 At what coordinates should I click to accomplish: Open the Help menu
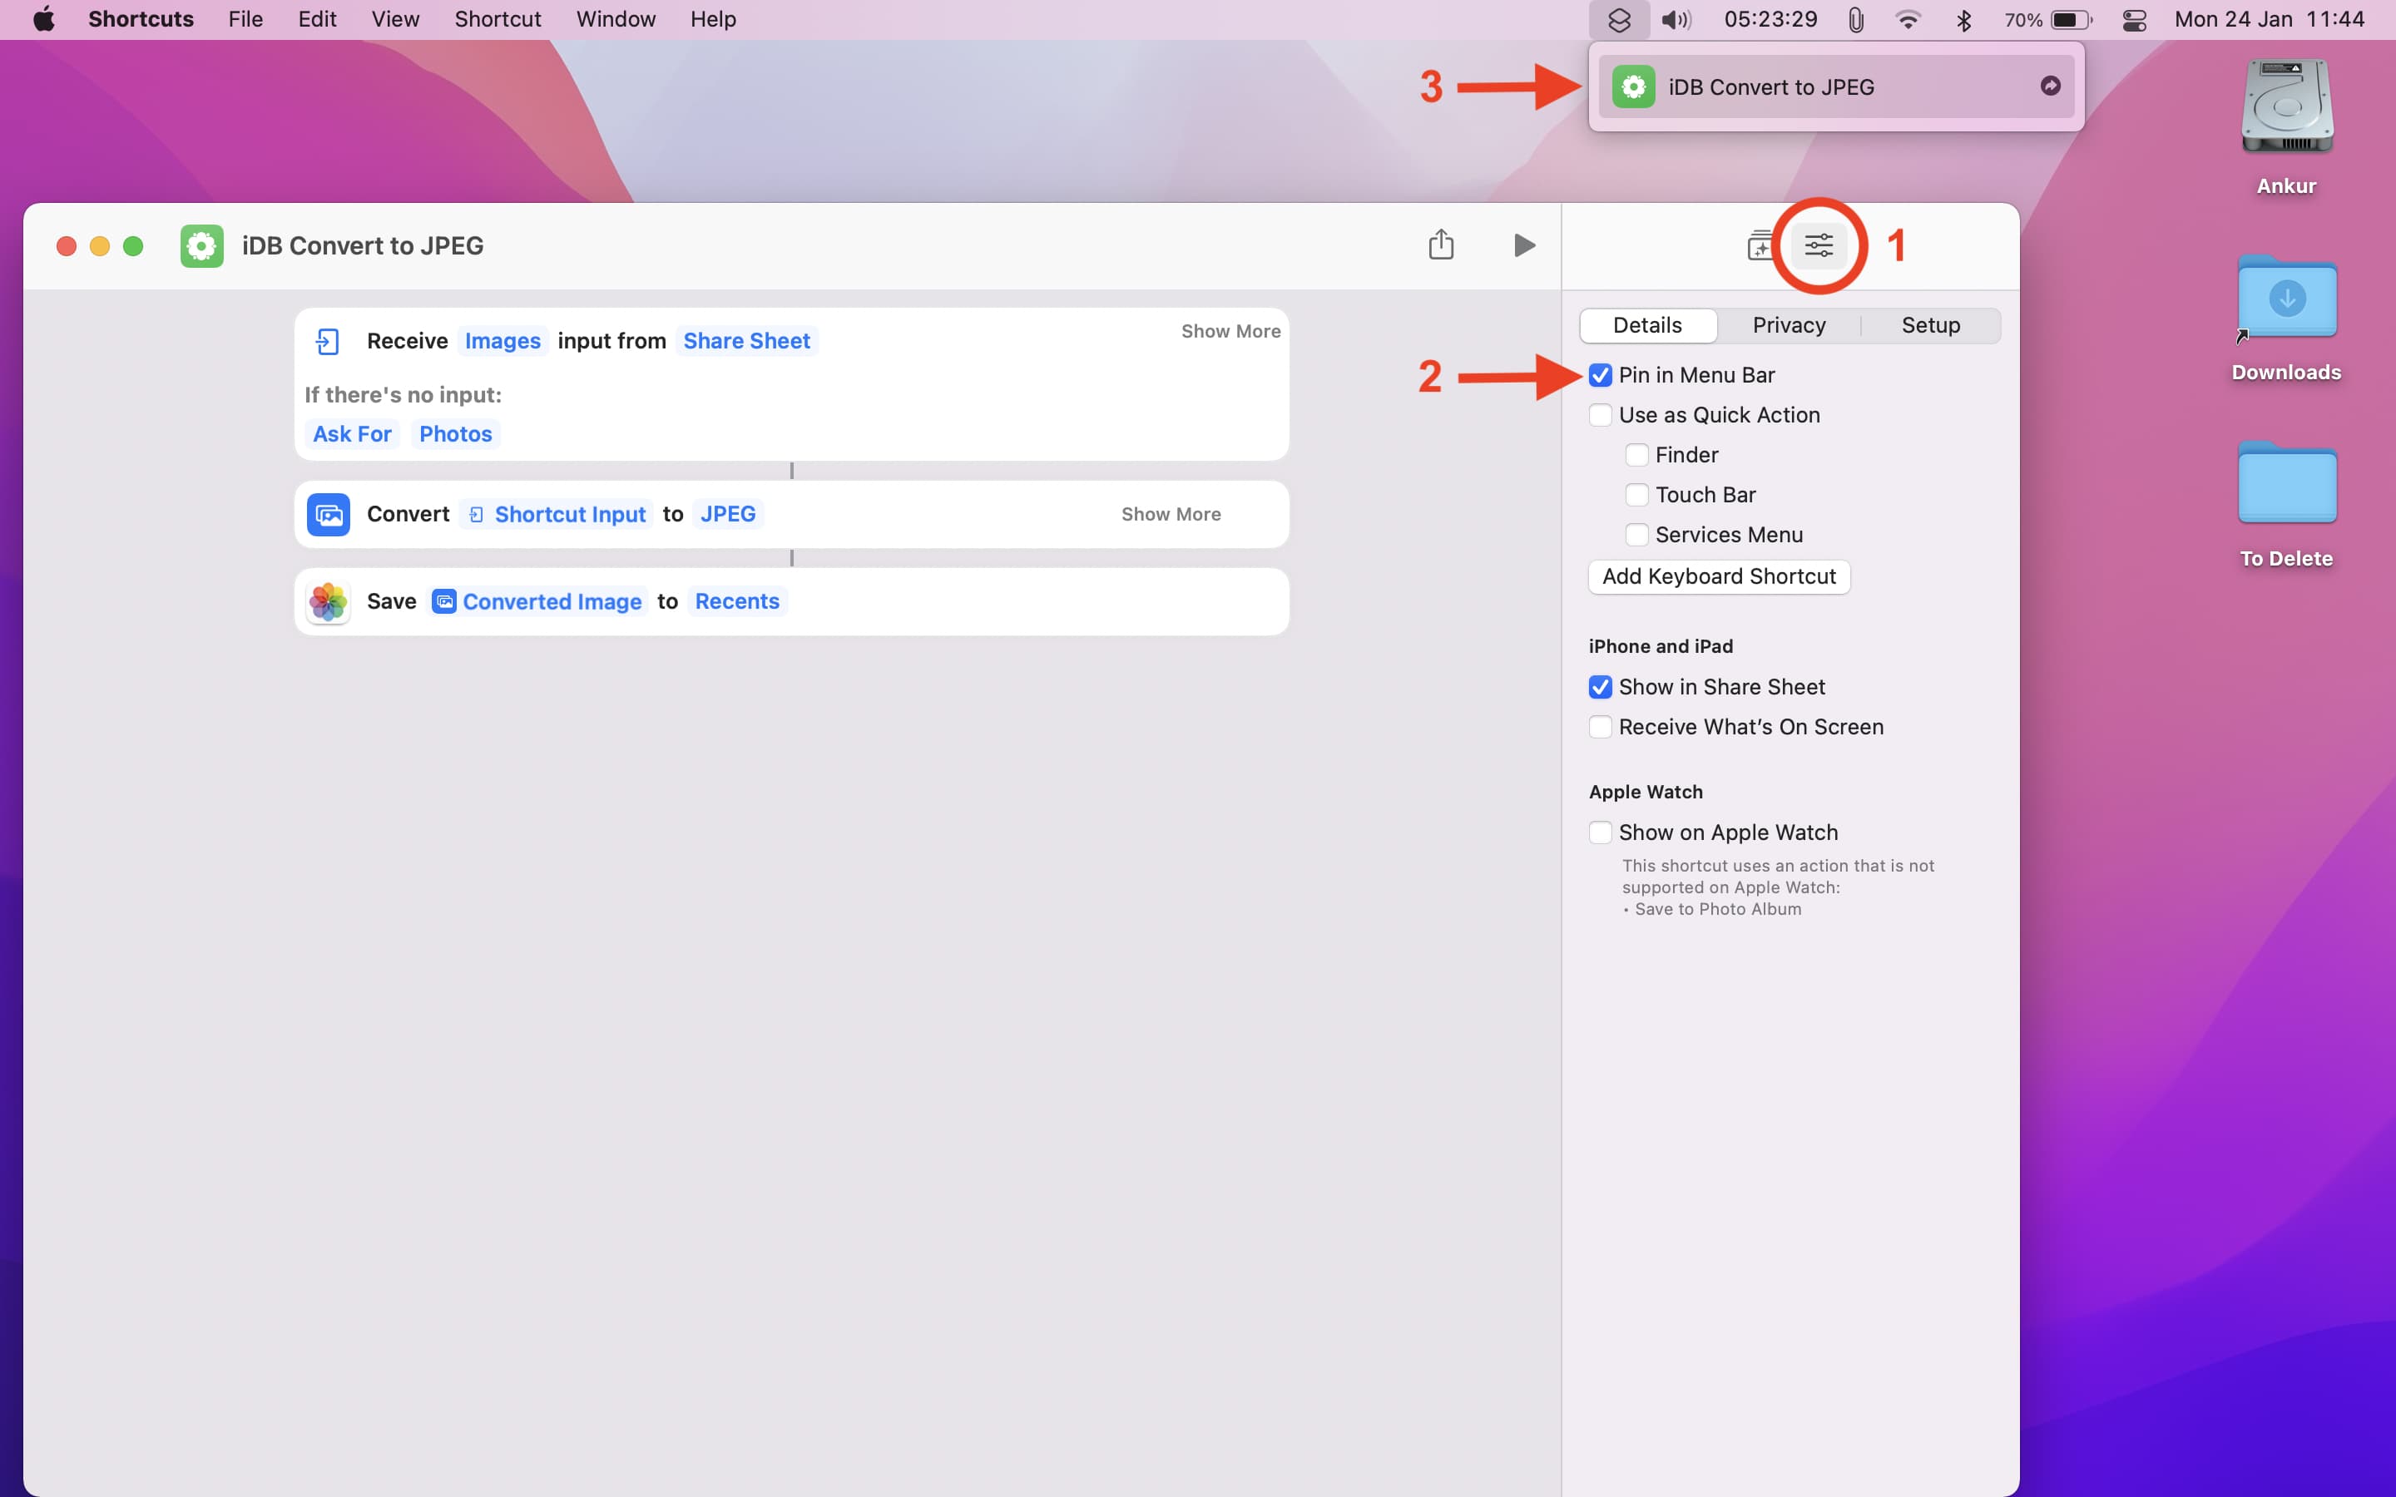pyautogui.click(x=713, y=20)
